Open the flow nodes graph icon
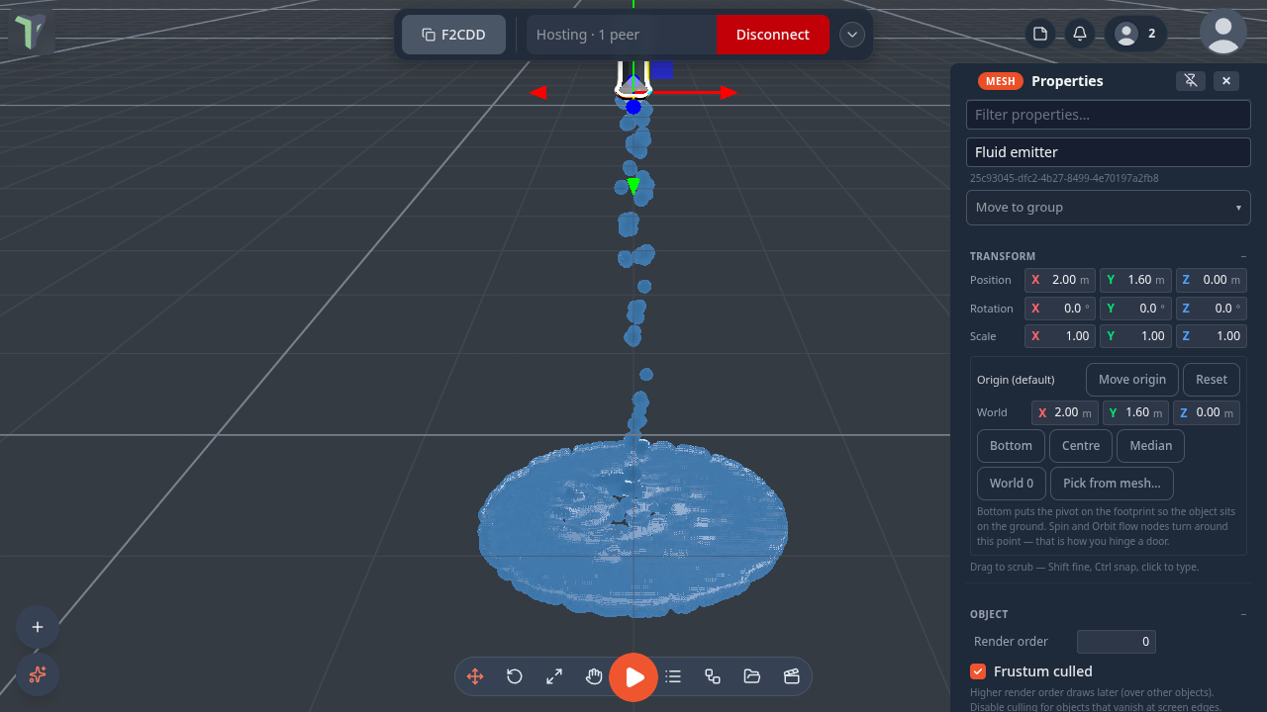Viewport: 1267px width, 712px height. point(713,676)
